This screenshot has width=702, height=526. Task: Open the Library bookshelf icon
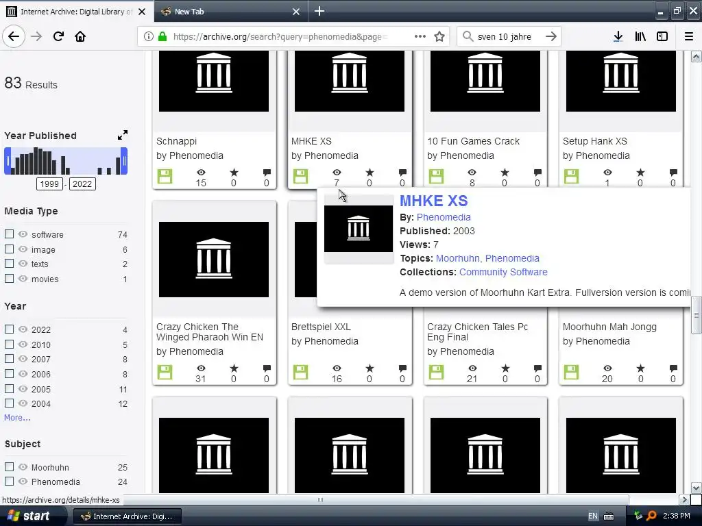coord(640,37)
